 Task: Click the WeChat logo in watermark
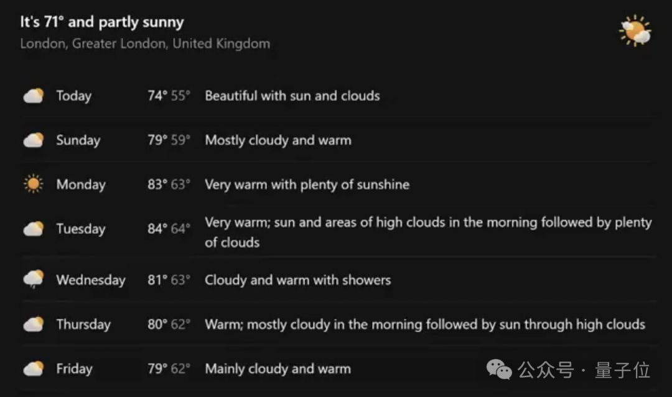(x=499, y=370)
